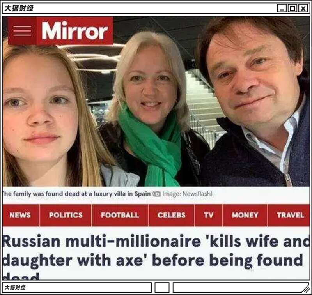
Task: Open the Mirror hamburger menu icon
Action: 22,31
